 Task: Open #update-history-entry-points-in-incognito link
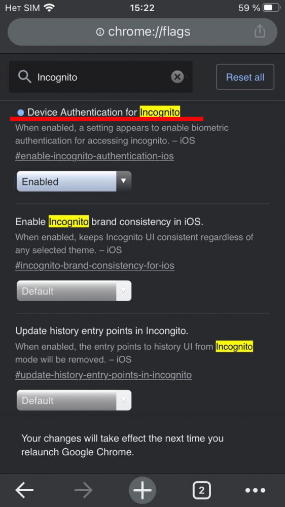click(103, 375)
